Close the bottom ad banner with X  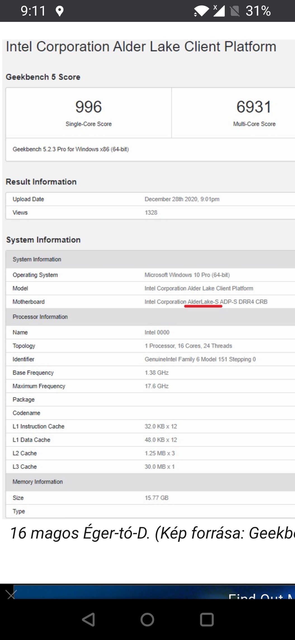pyautogui.click(x=11, y=594)
